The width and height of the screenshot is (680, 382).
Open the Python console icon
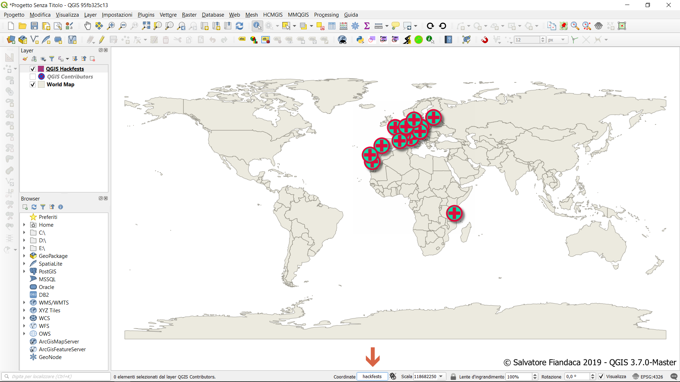[360, 40]
